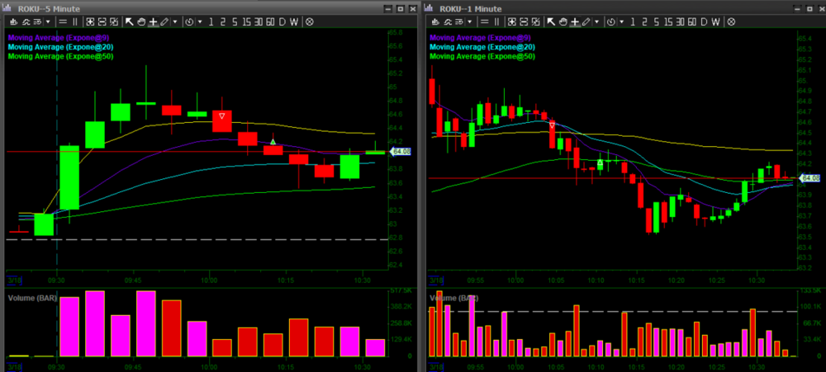Select the hand pan tool in 5 Minute chart
The image size is (826, 372).
pos(141,21)
